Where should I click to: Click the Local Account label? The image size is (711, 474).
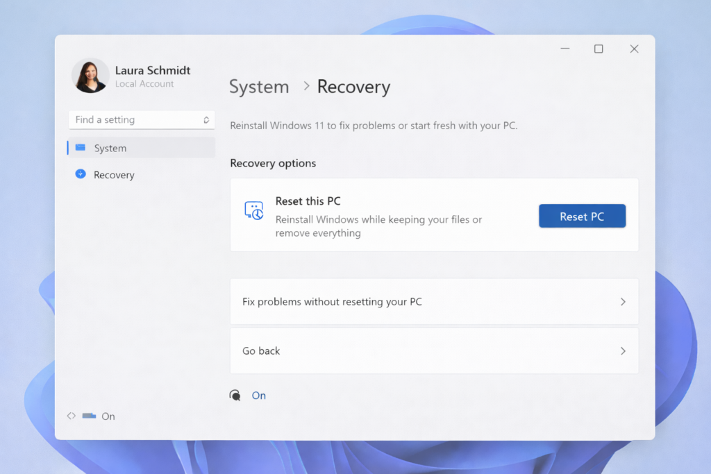[144, 84]
